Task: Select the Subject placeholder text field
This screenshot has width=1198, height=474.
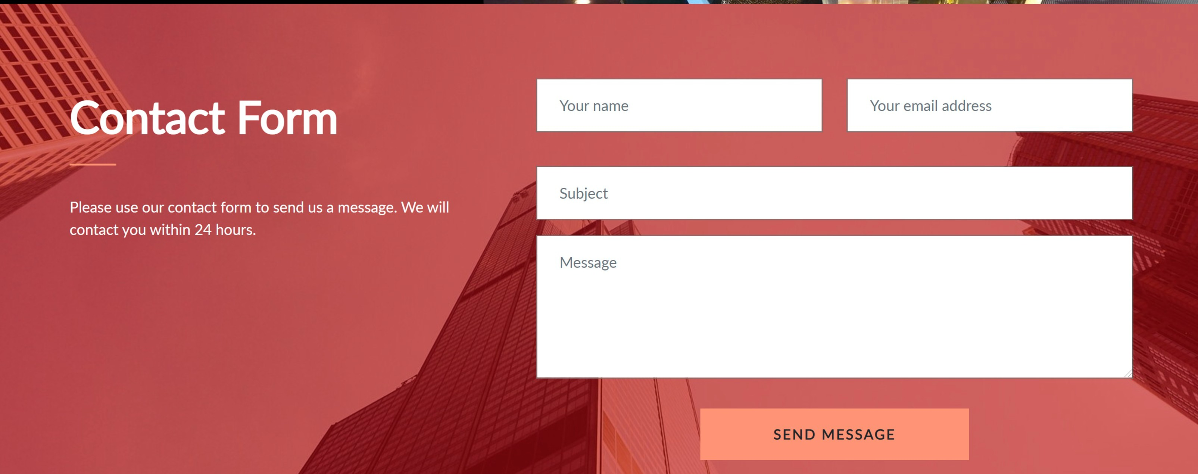Action: click(x=834, y=193)
